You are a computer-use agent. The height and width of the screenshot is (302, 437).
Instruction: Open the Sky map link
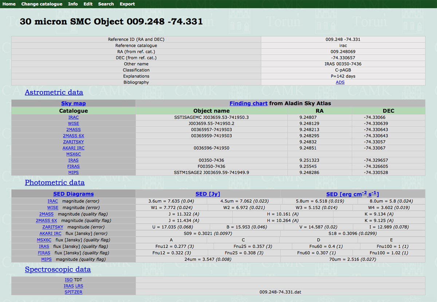click(x=74, y=103)
